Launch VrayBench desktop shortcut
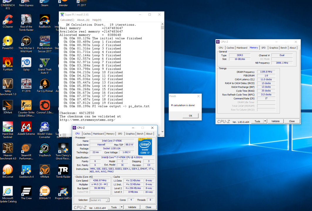312x211 pixels. click(45, 150)
